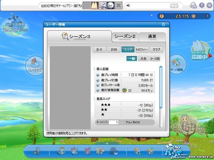Image resolution: width=214 pixels, height=160 pixels.
Task: Click the 総プレイ打数 row icon
Action: pyautogui.click(x=98, y=80)
